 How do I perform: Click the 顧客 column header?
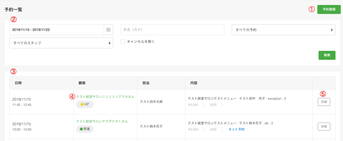pyautogui.click(x=82, y=83)
